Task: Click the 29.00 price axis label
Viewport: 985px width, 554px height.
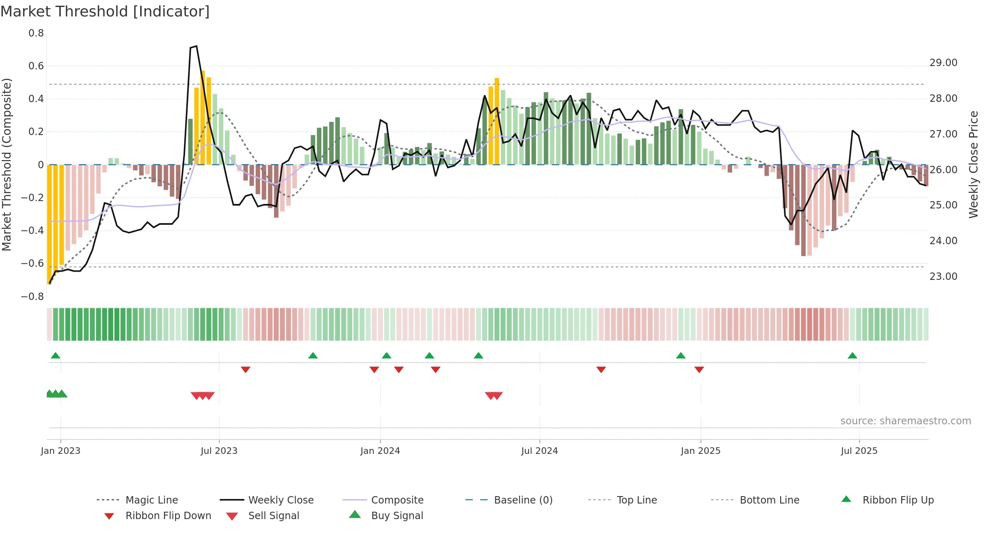Action: pos(944,63)
